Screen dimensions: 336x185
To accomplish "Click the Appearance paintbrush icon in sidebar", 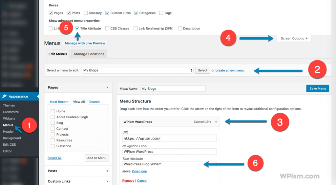I will (x=5, y=96).
